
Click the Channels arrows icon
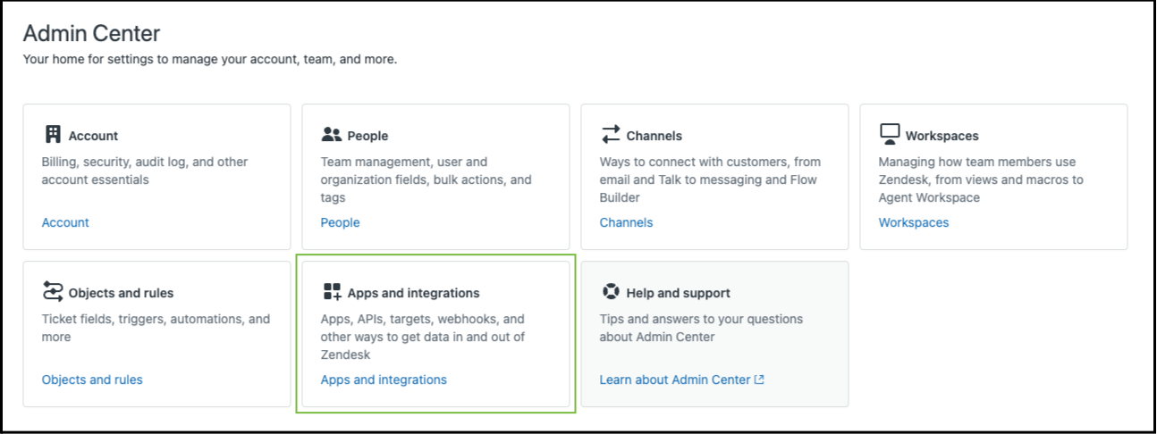click(x=611, y=135)
